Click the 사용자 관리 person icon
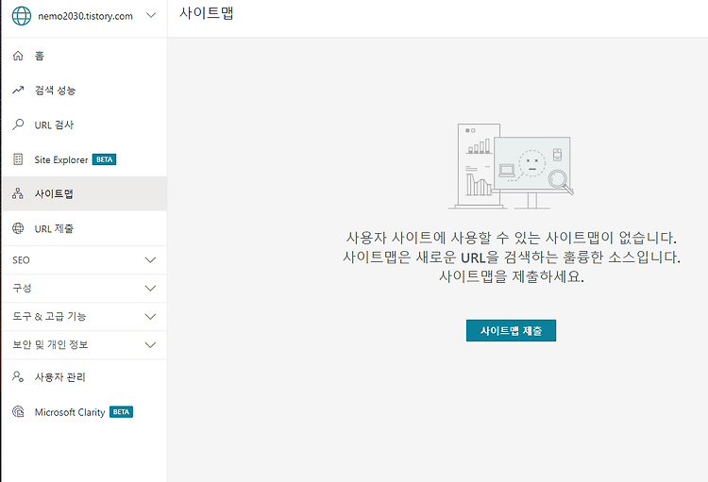 [x=18, y=377]
